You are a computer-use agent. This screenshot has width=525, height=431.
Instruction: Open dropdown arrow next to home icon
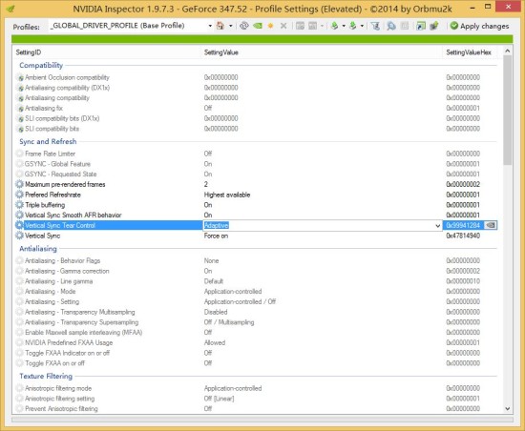tap(230, 26)
